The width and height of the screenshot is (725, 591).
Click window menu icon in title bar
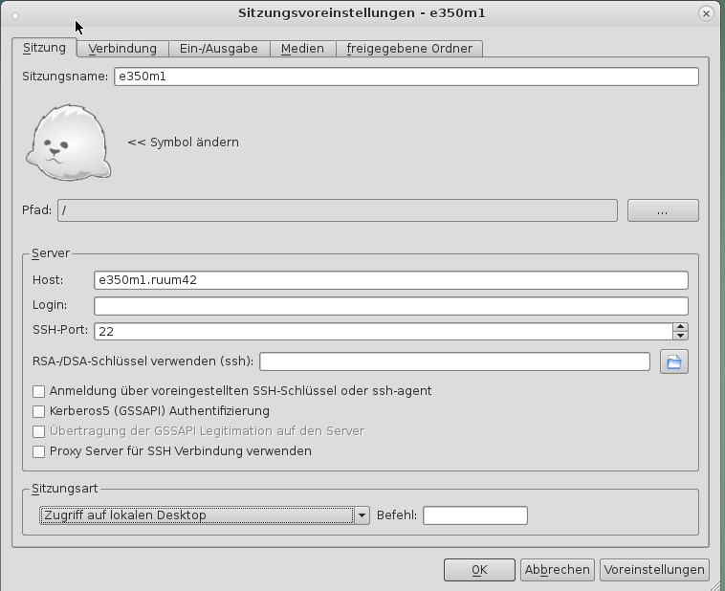[x=16, y=13]
